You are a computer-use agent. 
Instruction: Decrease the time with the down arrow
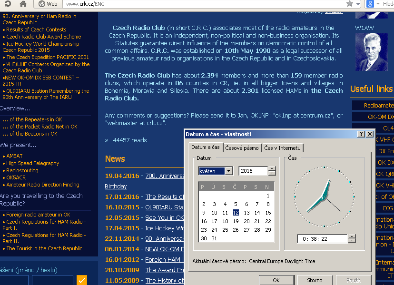click(x=352, y=241)
